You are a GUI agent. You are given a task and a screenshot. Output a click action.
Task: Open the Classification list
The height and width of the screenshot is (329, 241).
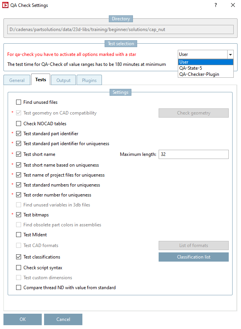(x=193, y=257)
